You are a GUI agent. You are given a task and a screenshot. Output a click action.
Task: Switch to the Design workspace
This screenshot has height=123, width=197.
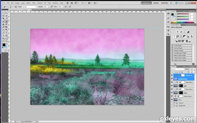pos(156,3)
